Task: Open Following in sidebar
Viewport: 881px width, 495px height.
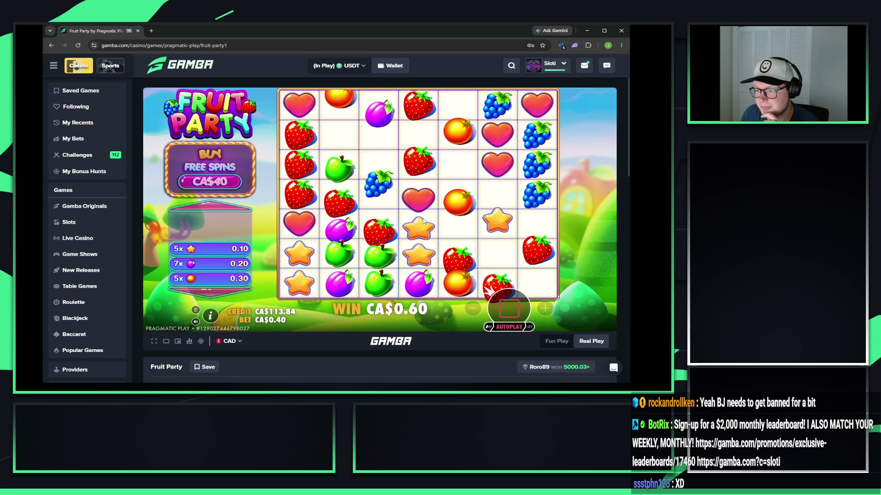Action: [x=87, y=107]
